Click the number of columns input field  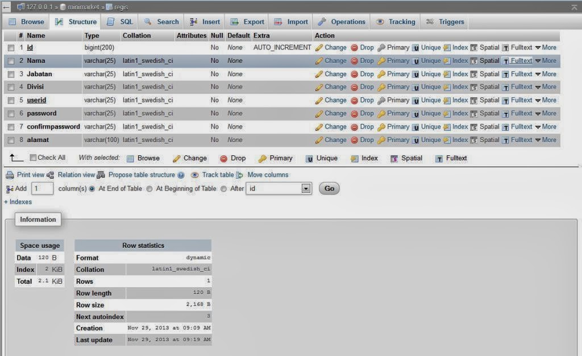(42, 189)
